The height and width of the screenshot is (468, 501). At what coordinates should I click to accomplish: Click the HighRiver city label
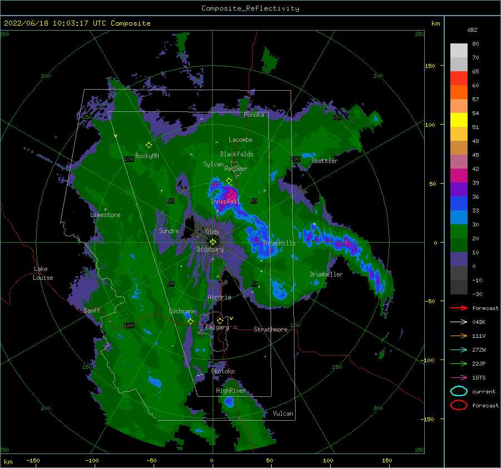(231, 391)
